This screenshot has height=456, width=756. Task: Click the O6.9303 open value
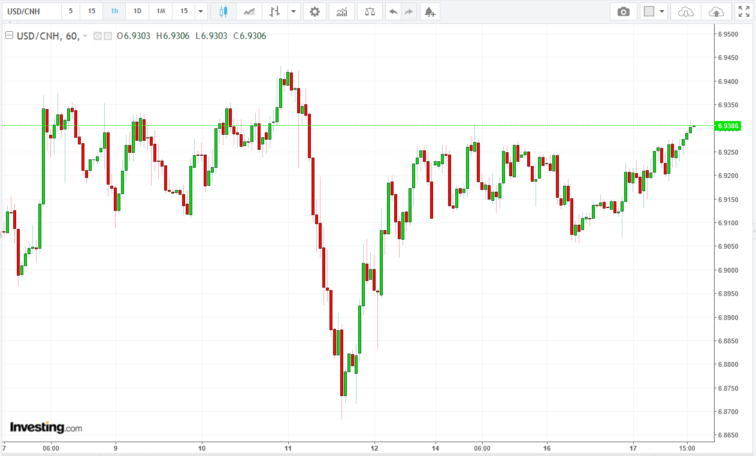134,36
